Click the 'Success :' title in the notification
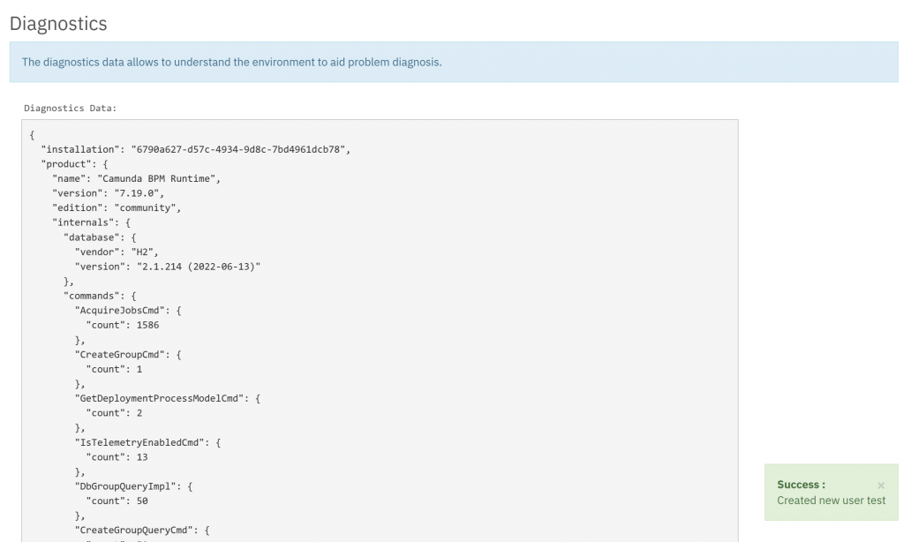 tap(801, 485)
